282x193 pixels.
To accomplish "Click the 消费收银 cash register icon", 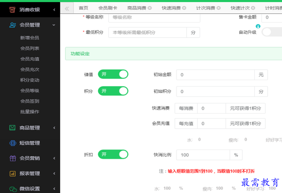I will 12,10.
